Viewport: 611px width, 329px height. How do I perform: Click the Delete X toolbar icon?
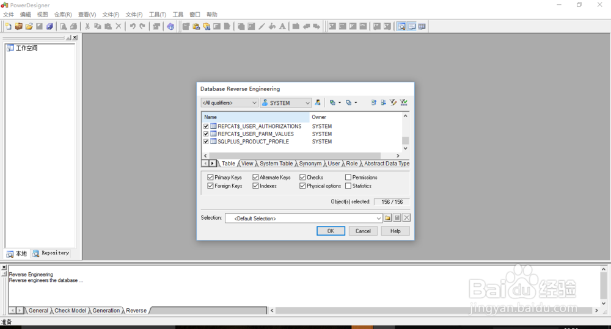coord(119,26)
